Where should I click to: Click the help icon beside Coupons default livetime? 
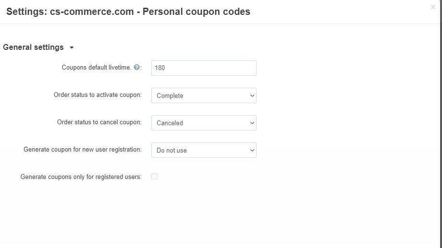tap(137, 68)
